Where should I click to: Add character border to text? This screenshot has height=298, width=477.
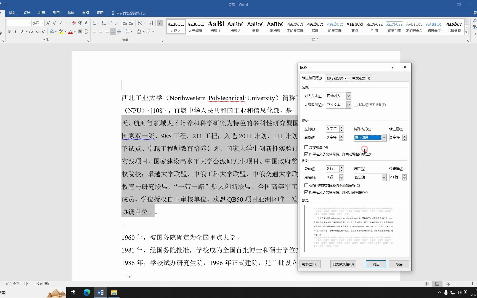coord(86,23)
